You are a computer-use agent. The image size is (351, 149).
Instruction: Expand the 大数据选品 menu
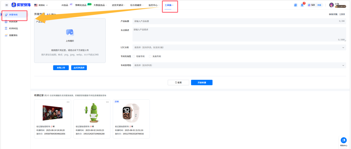100,5
